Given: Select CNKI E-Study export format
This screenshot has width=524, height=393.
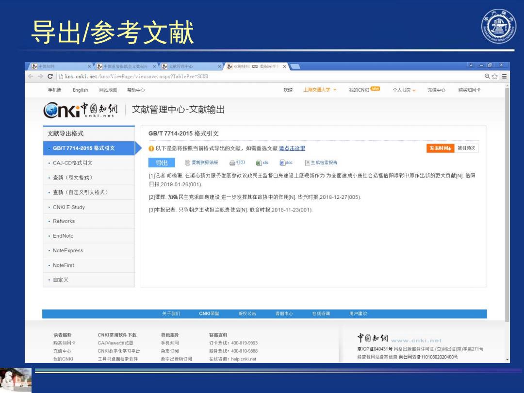Looking at the screenshot, I should 89,207.
